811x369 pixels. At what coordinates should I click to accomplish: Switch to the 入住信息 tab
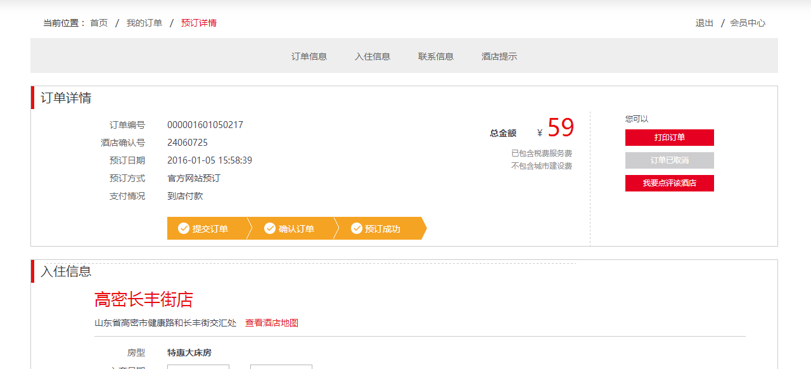373,56
